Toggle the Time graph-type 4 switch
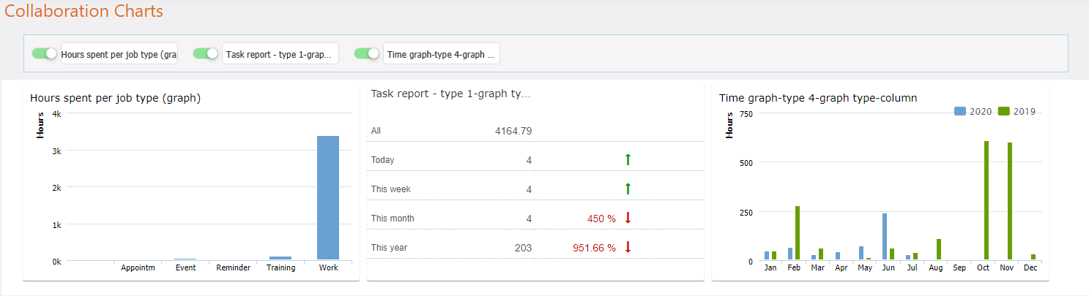The image size is (1089, 296). click(367, 53)
